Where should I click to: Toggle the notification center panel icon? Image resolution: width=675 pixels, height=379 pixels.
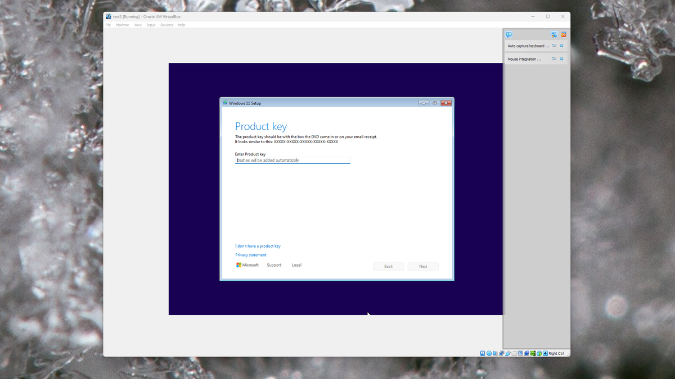[x=508, y=35]
